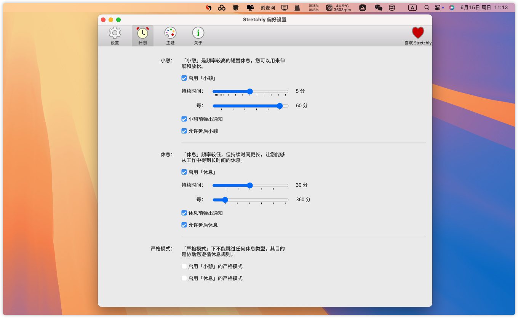Open the 设置 gear preferences tab
The height and width of the screenshot is (318, 518).
[x=115, y=36]
